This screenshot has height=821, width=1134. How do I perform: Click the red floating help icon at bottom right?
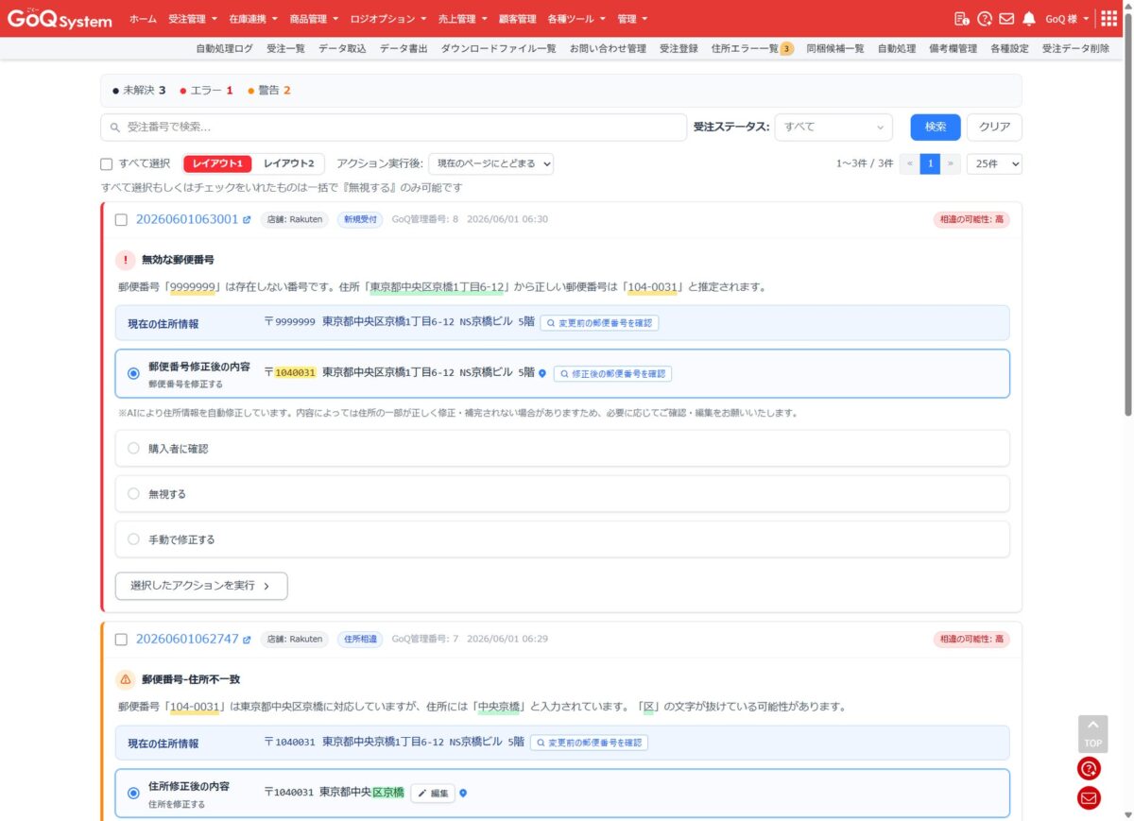pyautogui.click(x=1090, y=768)
